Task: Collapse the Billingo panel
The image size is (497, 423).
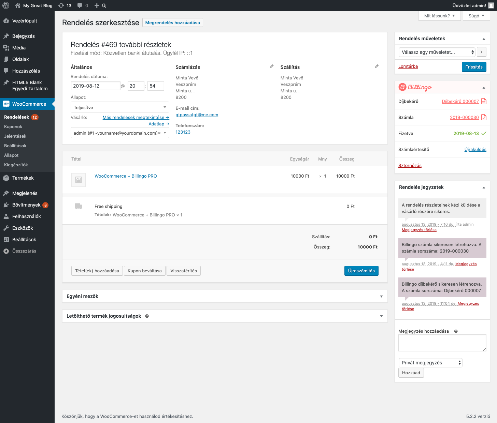Action: pyautogui.click(x=484, y=88)
